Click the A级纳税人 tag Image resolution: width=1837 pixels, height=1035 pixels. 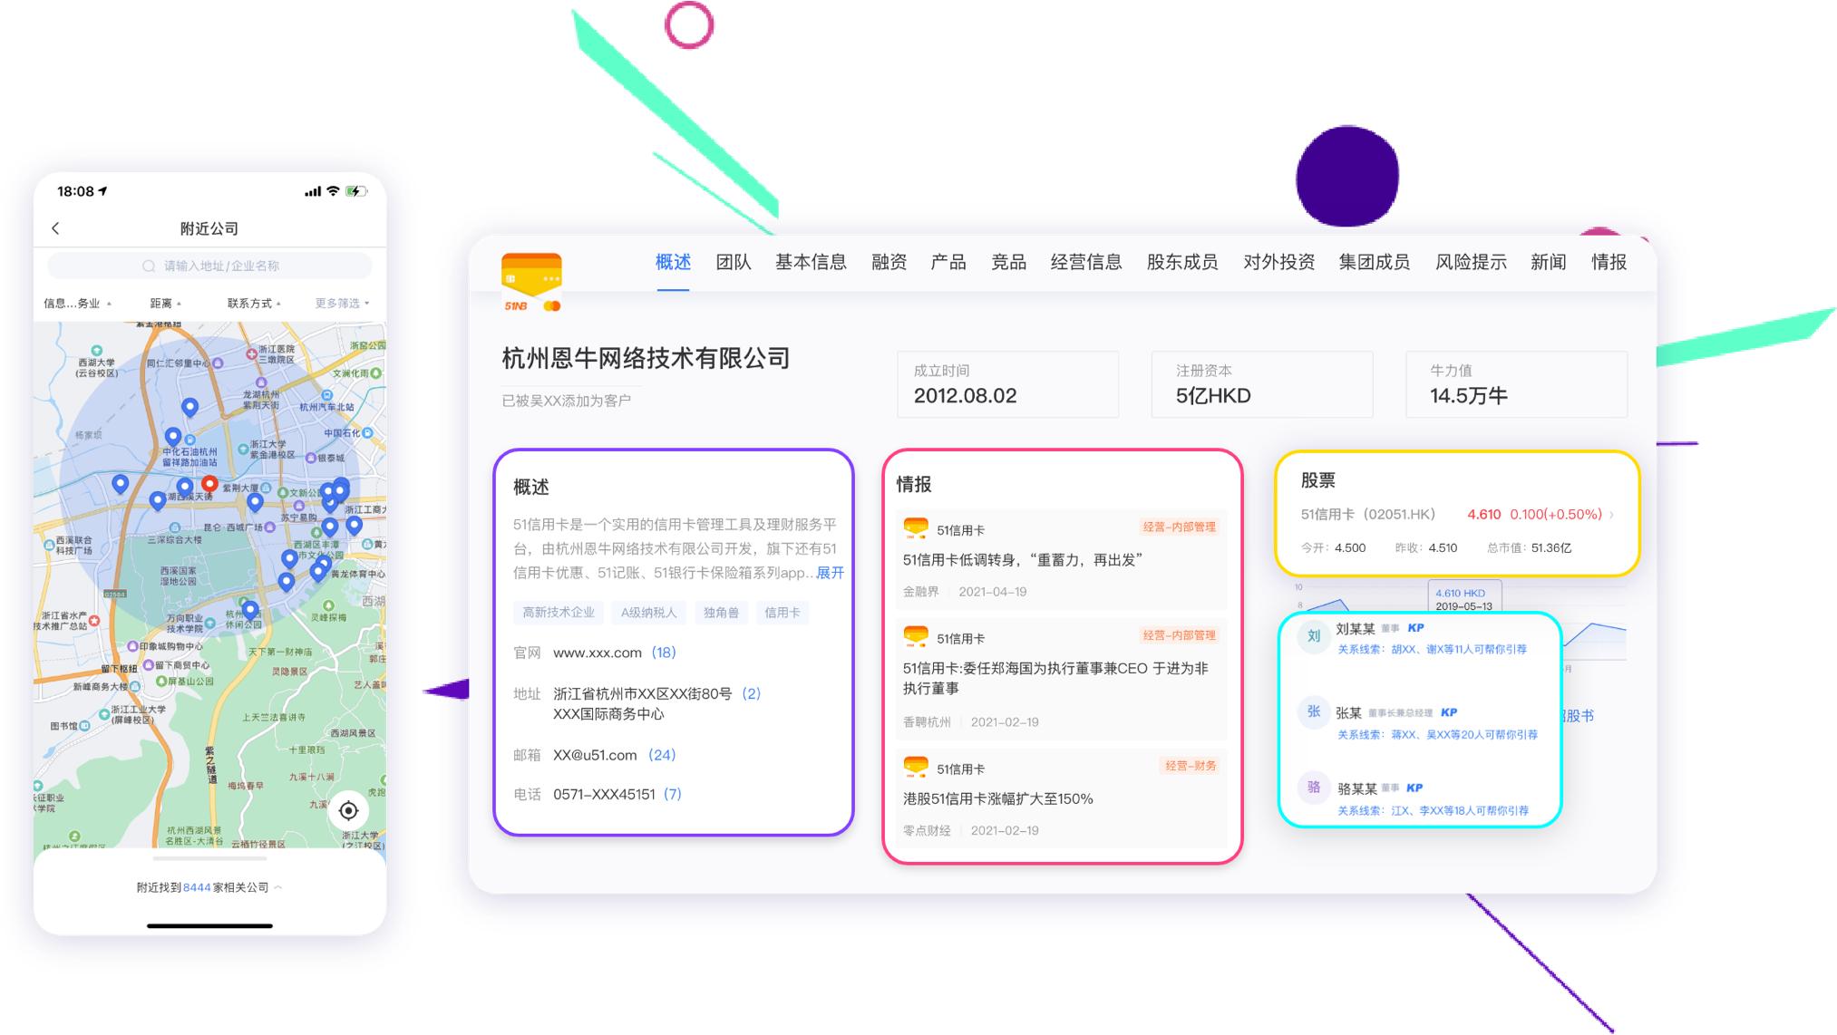(x=649, y=613)
